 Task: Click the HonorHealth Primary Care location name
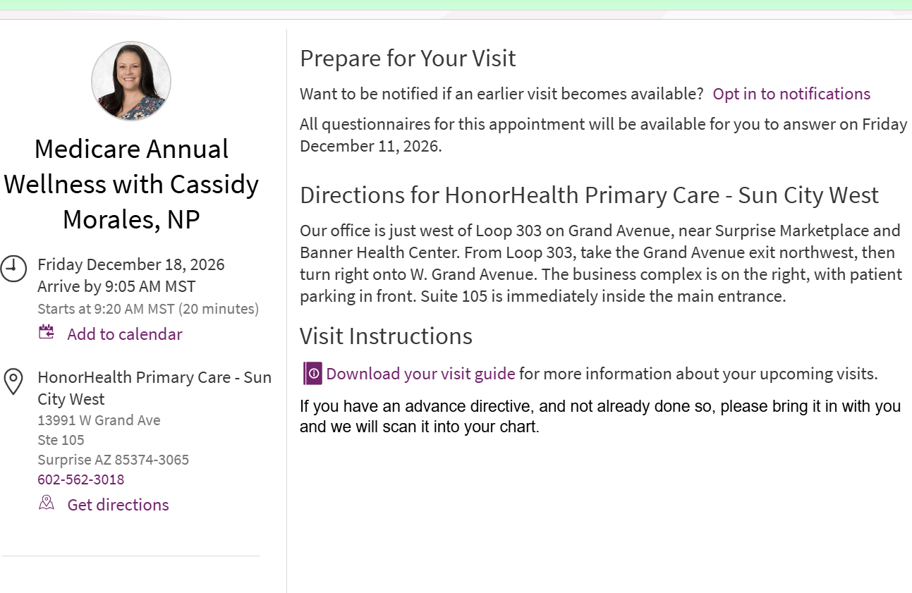[154, 388]
